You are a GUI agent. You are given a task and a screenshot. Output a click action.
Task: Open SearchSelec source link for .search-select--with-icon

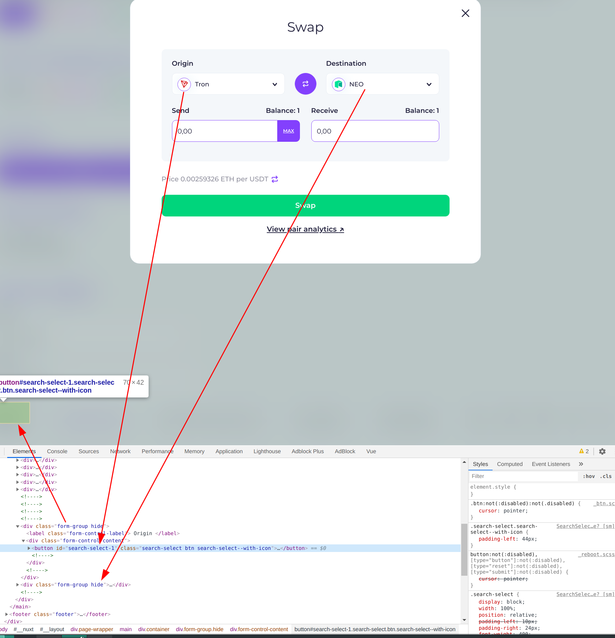click(x=585, y=526)
